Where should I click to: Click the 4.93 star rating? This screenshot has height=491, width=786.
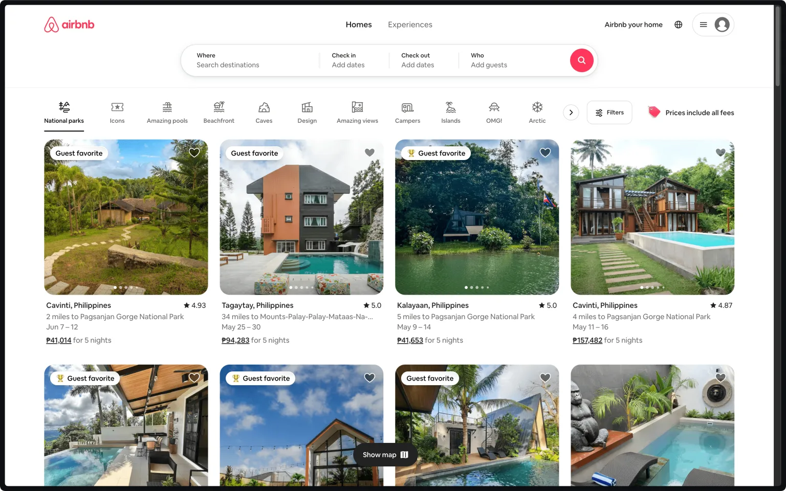(x=195, y=305)
